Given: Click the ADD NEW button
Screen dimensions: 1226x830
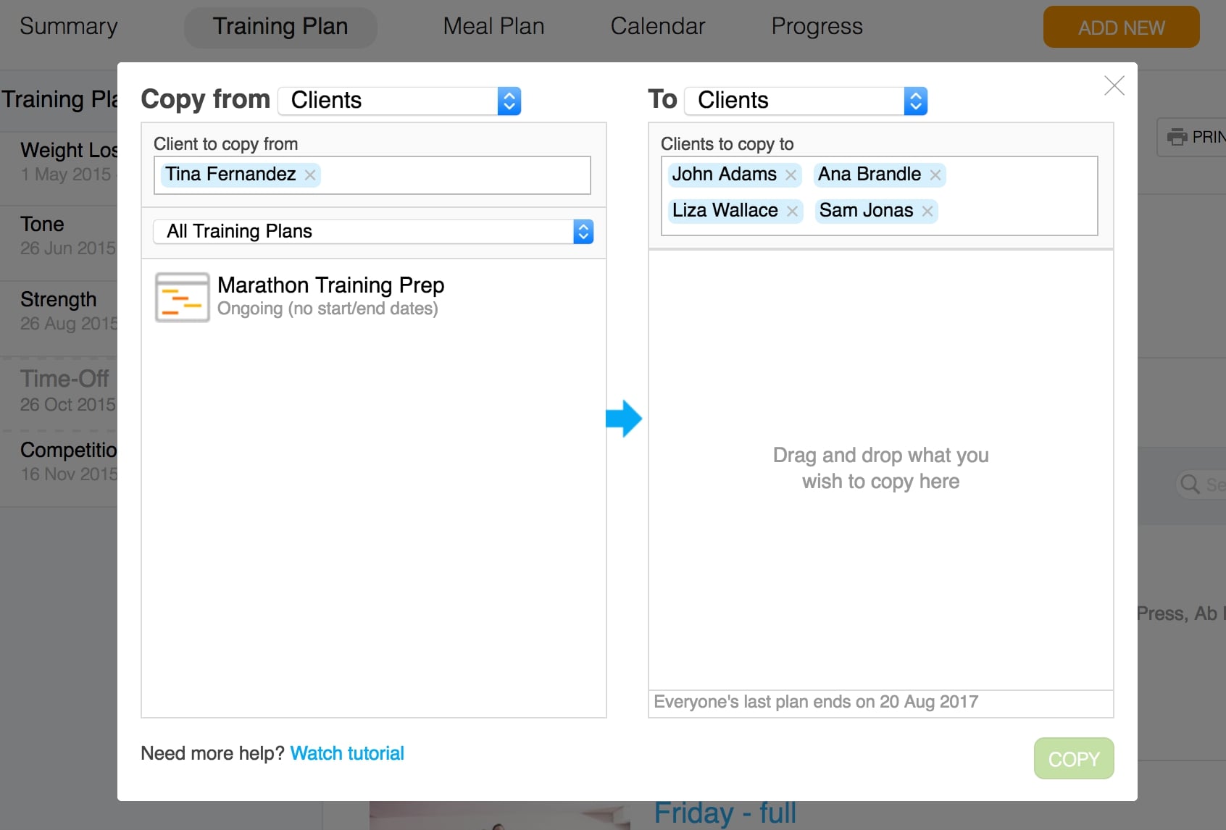Looking at the screenshot, I should click(x=1121, y=28).
